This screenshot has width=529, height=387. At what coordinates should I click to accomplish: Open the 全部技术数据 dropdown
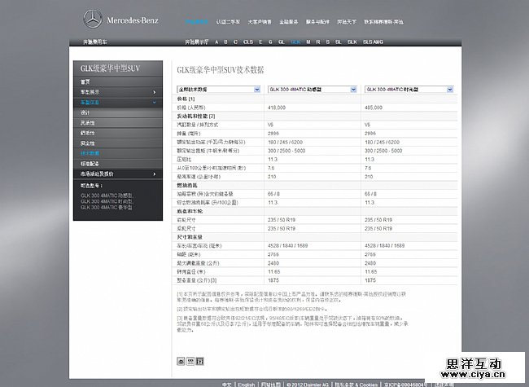pos(218,88)
